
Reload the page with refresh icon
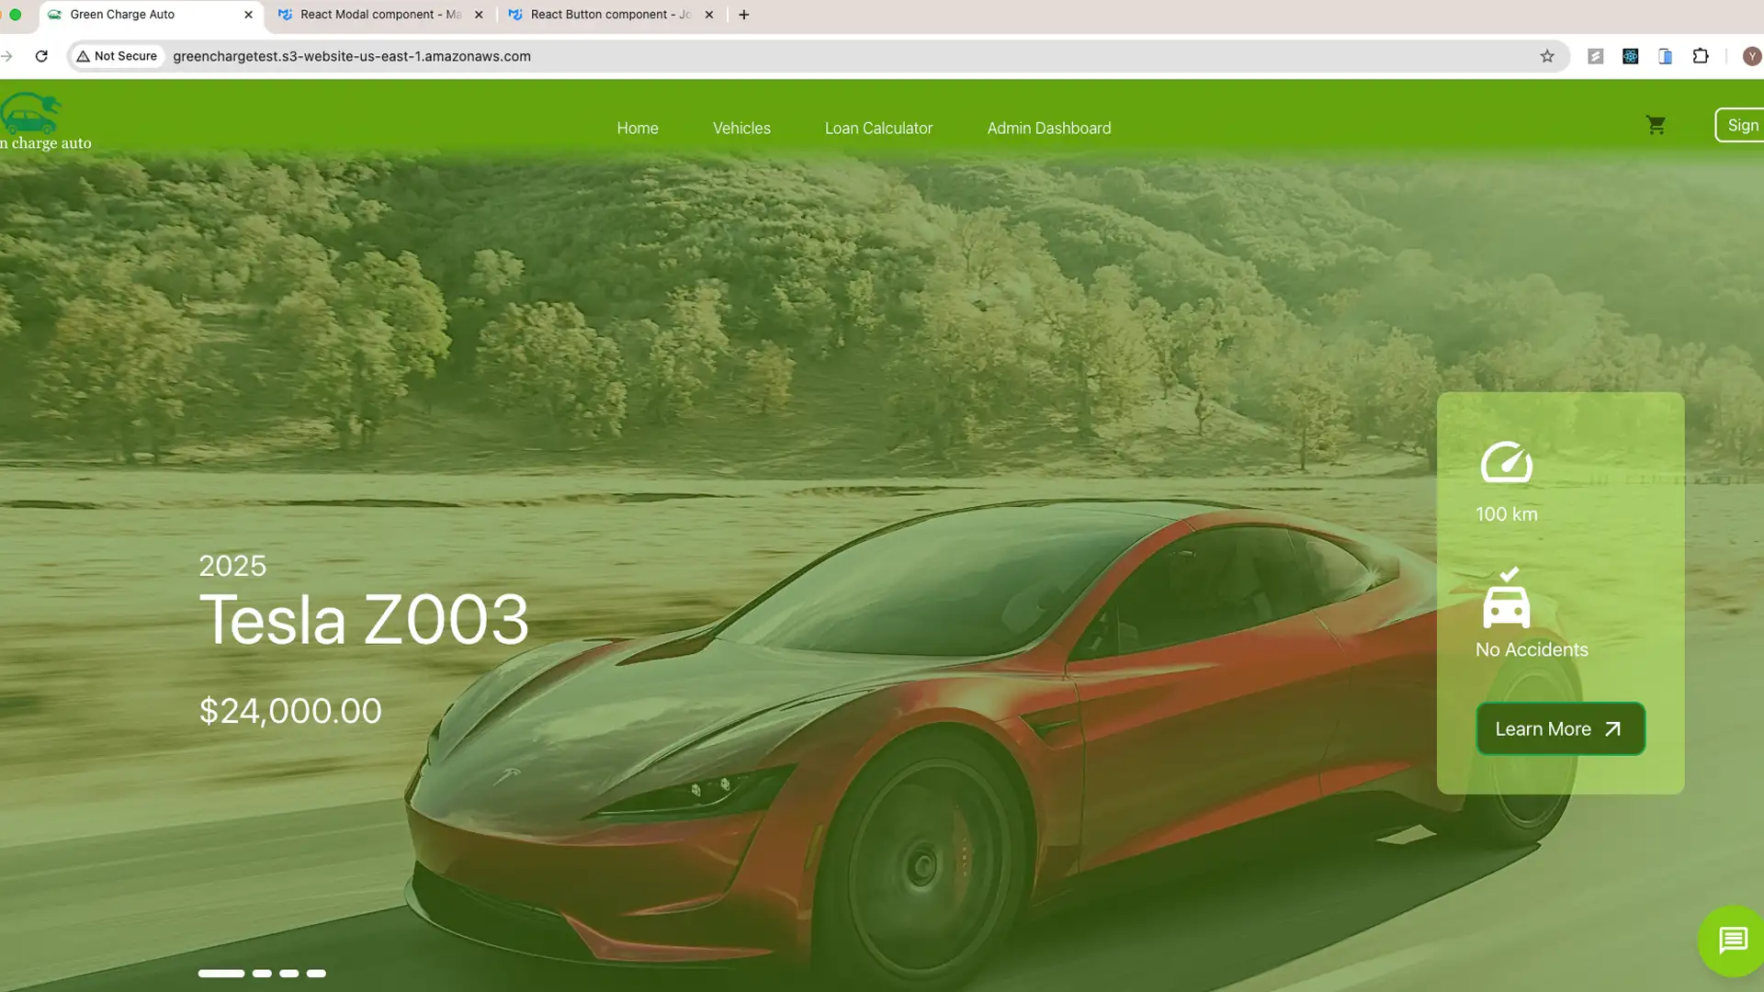pyautogui.click(x=41, y=56)
